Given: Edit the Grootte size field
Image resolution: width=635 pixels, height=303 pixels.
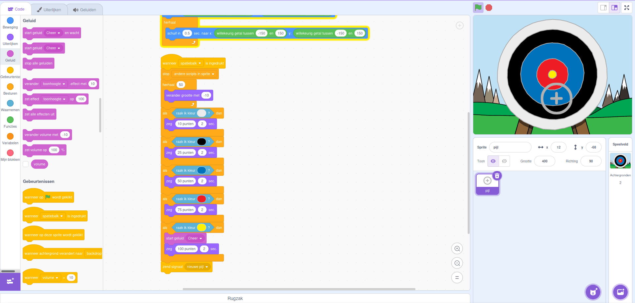Looking at the screenshot, I should [x=545, y=161].
